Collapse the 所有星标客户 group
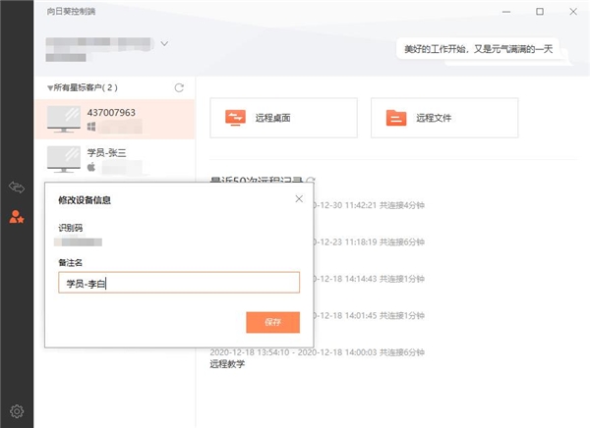590x428 pixels. click(x=50, y=88)
